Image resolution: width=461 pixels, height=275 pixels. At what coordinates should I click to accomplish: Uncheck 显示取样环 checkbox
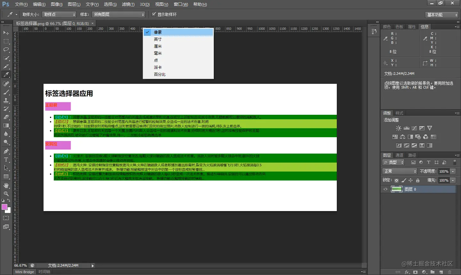[x=154, y=14]
